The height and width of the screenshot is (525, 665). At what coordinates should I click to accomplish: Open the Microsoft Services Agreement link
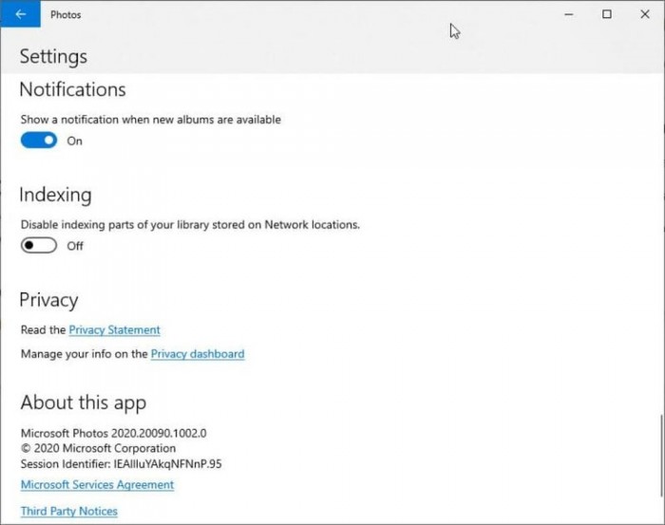[x=97, y=485]
